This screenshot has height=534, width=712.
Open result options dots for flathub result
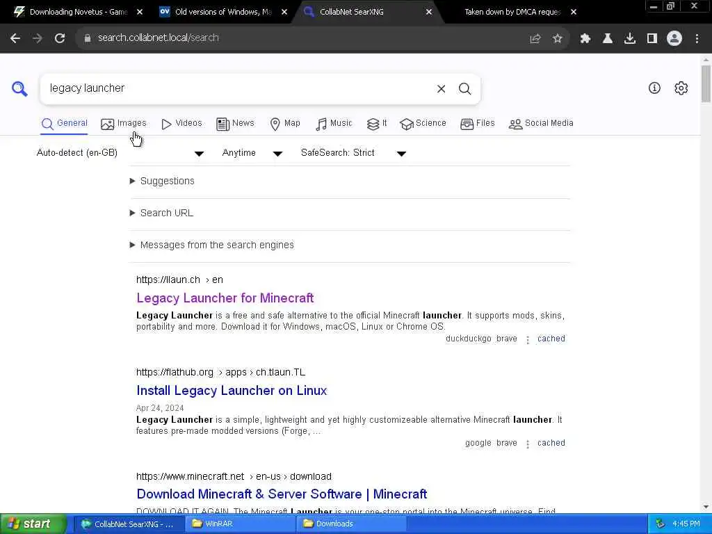pos(528,444)
